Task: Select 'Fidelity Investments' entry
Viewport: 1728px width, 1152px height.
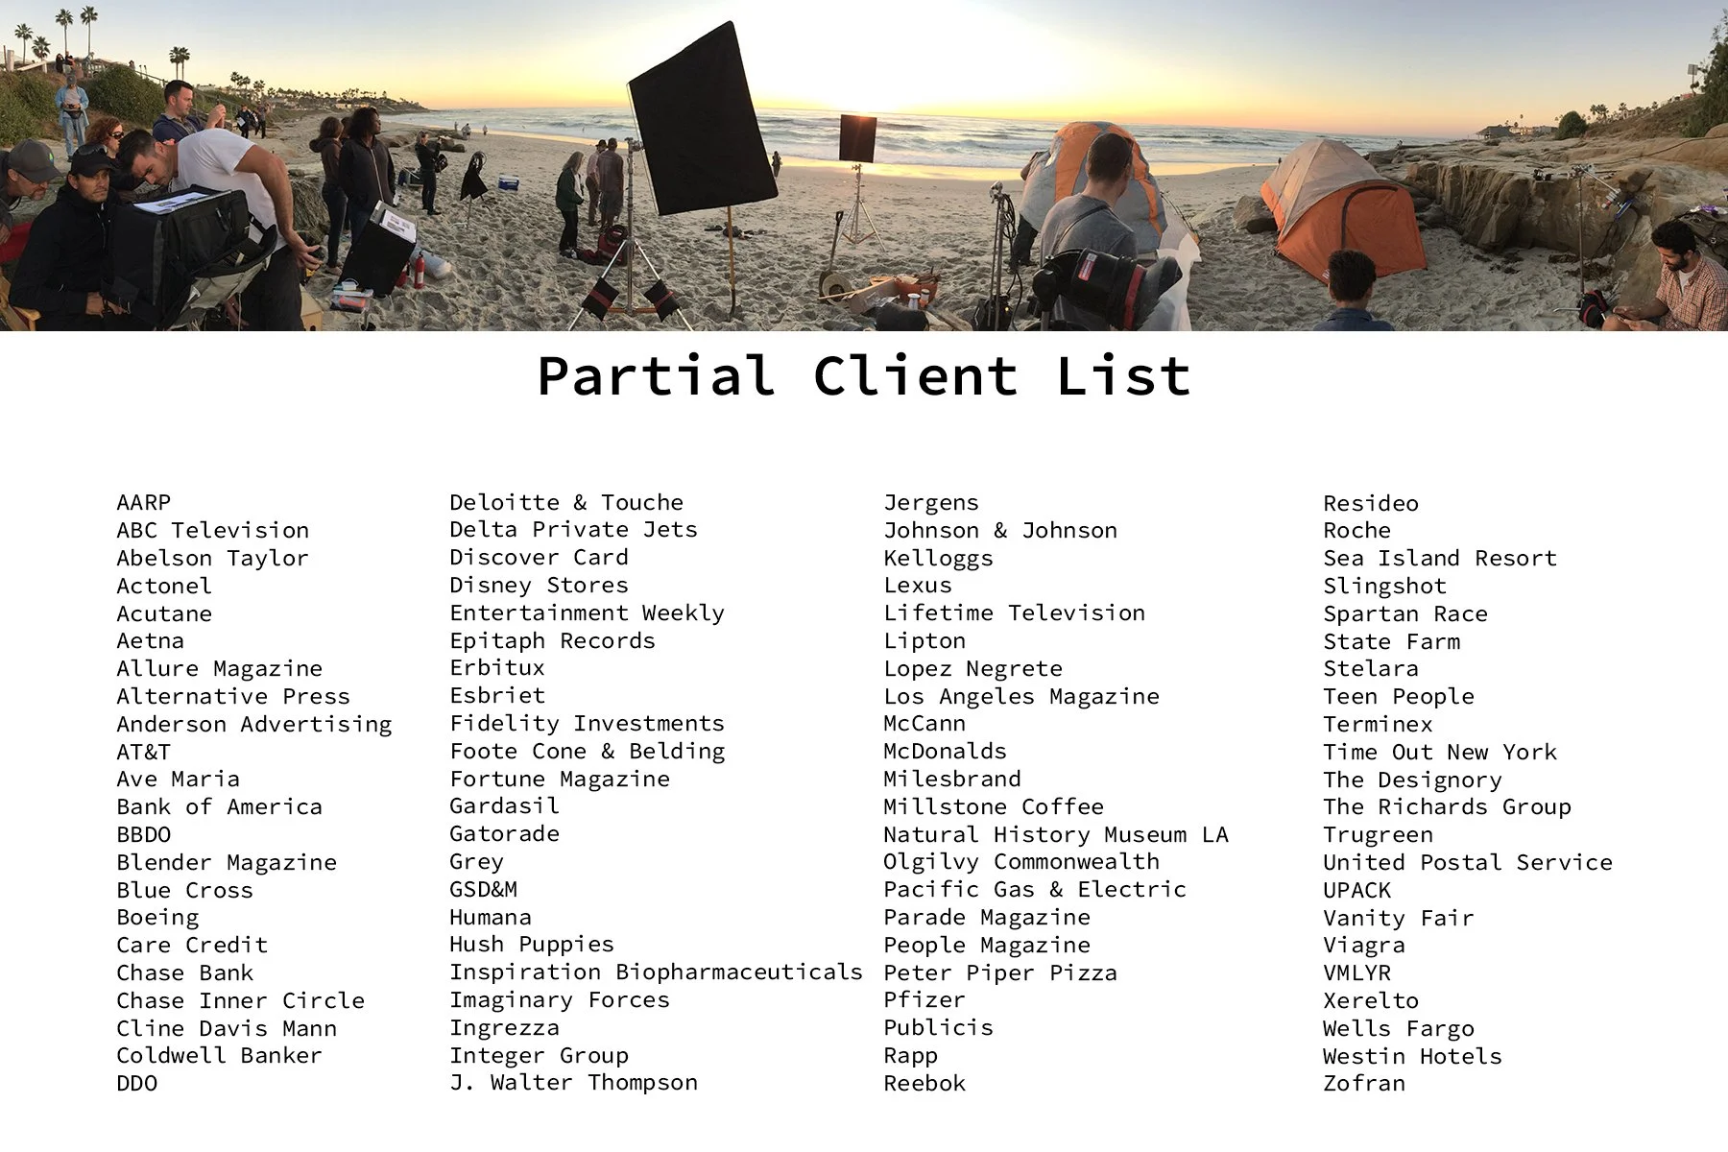Action: (588, 723)
